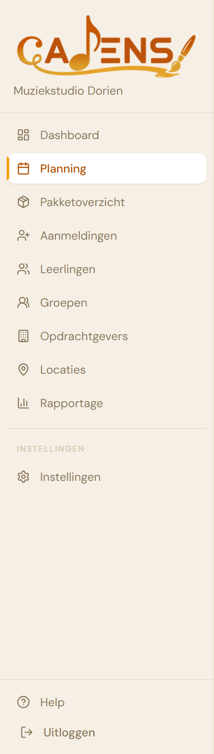Click the Leerlingen people icon
The height and width of the screenshot is (754, 214).
[23, 269]
